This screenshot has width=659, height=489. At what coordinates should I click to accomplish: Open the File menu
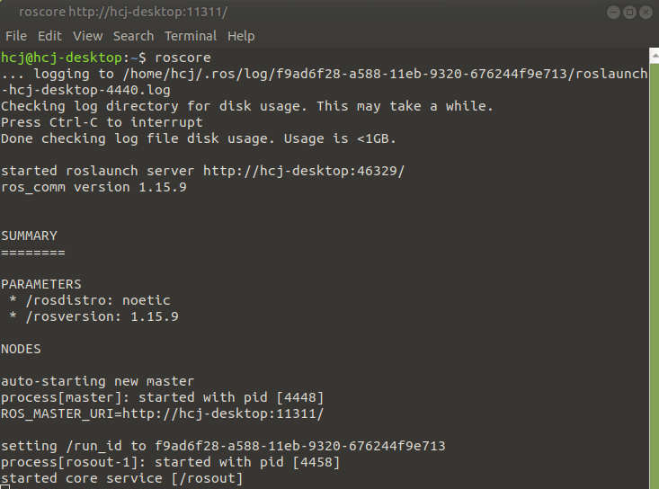tap(16, 36)
